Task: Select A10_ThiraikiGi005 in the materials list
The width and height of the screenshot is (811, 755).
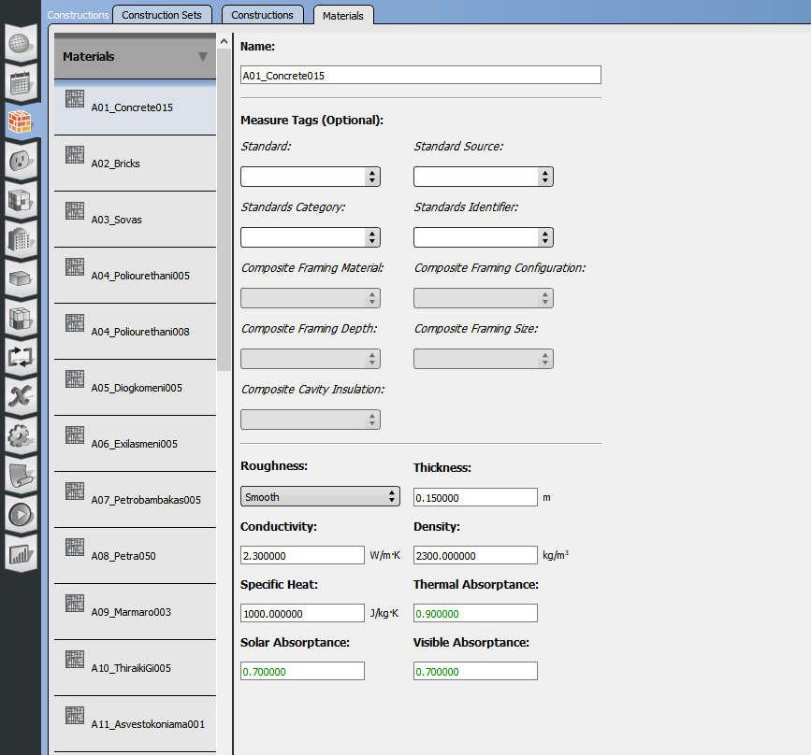Action: (135, 668)
